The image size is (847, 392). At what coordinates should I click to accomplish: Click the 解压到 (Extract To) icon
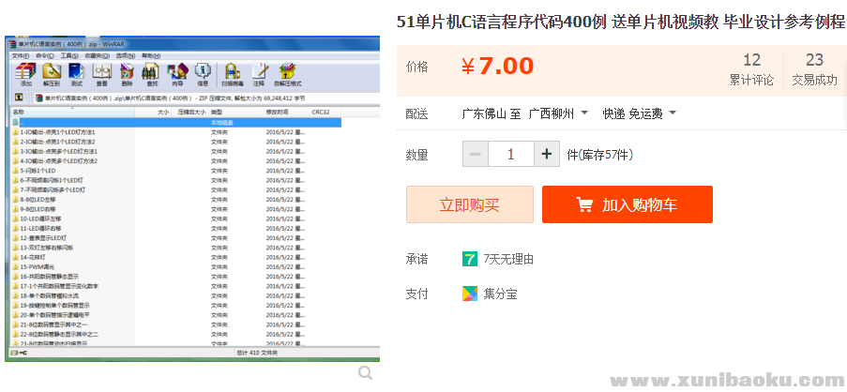(52, 73)
